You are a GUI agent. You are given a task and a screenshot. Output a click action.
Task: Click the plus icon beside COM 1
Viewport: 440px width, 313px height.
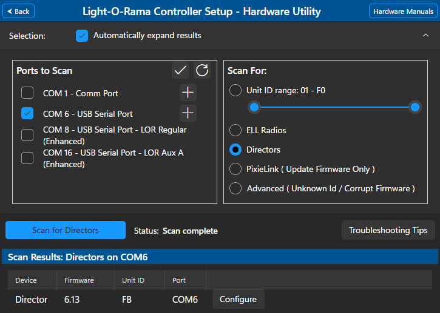pyautogui.click(x=188, y=93)
